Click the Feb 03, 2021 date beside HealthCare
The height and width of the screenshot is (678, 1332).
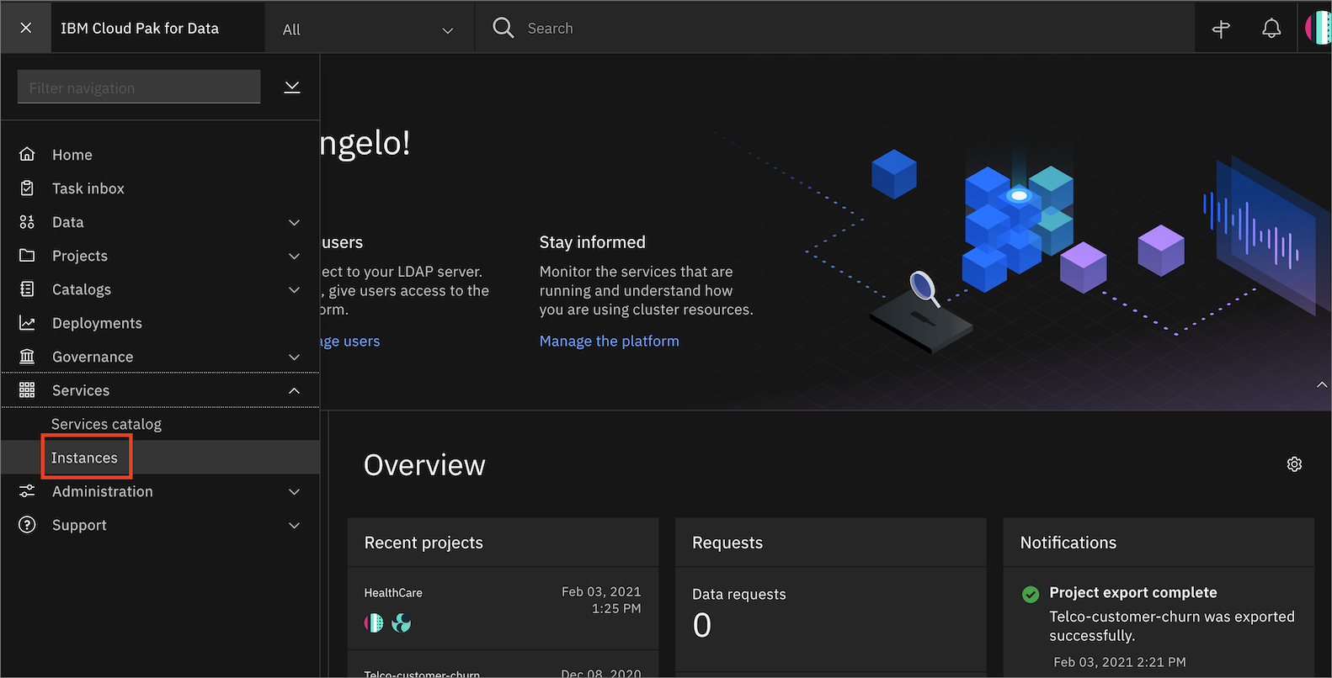coord(601,591)
